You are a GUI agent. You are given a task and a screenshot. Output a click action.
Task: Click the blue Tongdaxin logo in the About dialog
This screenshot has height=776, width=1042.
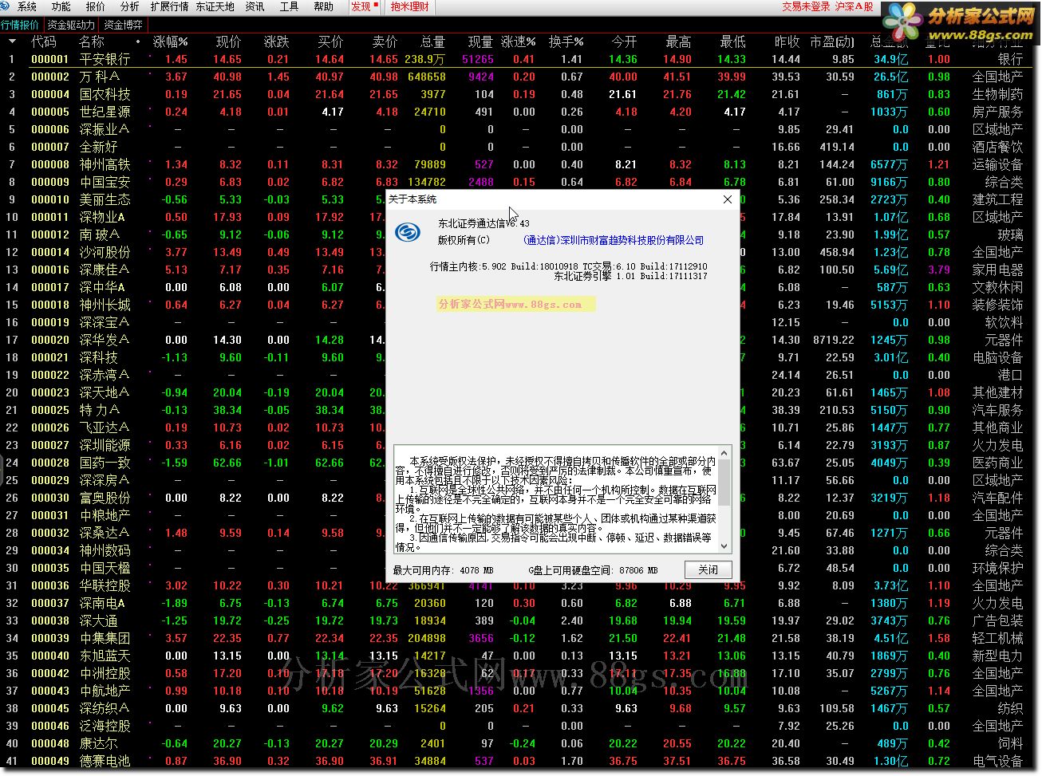pyautogui.click(x=408, y=232)
